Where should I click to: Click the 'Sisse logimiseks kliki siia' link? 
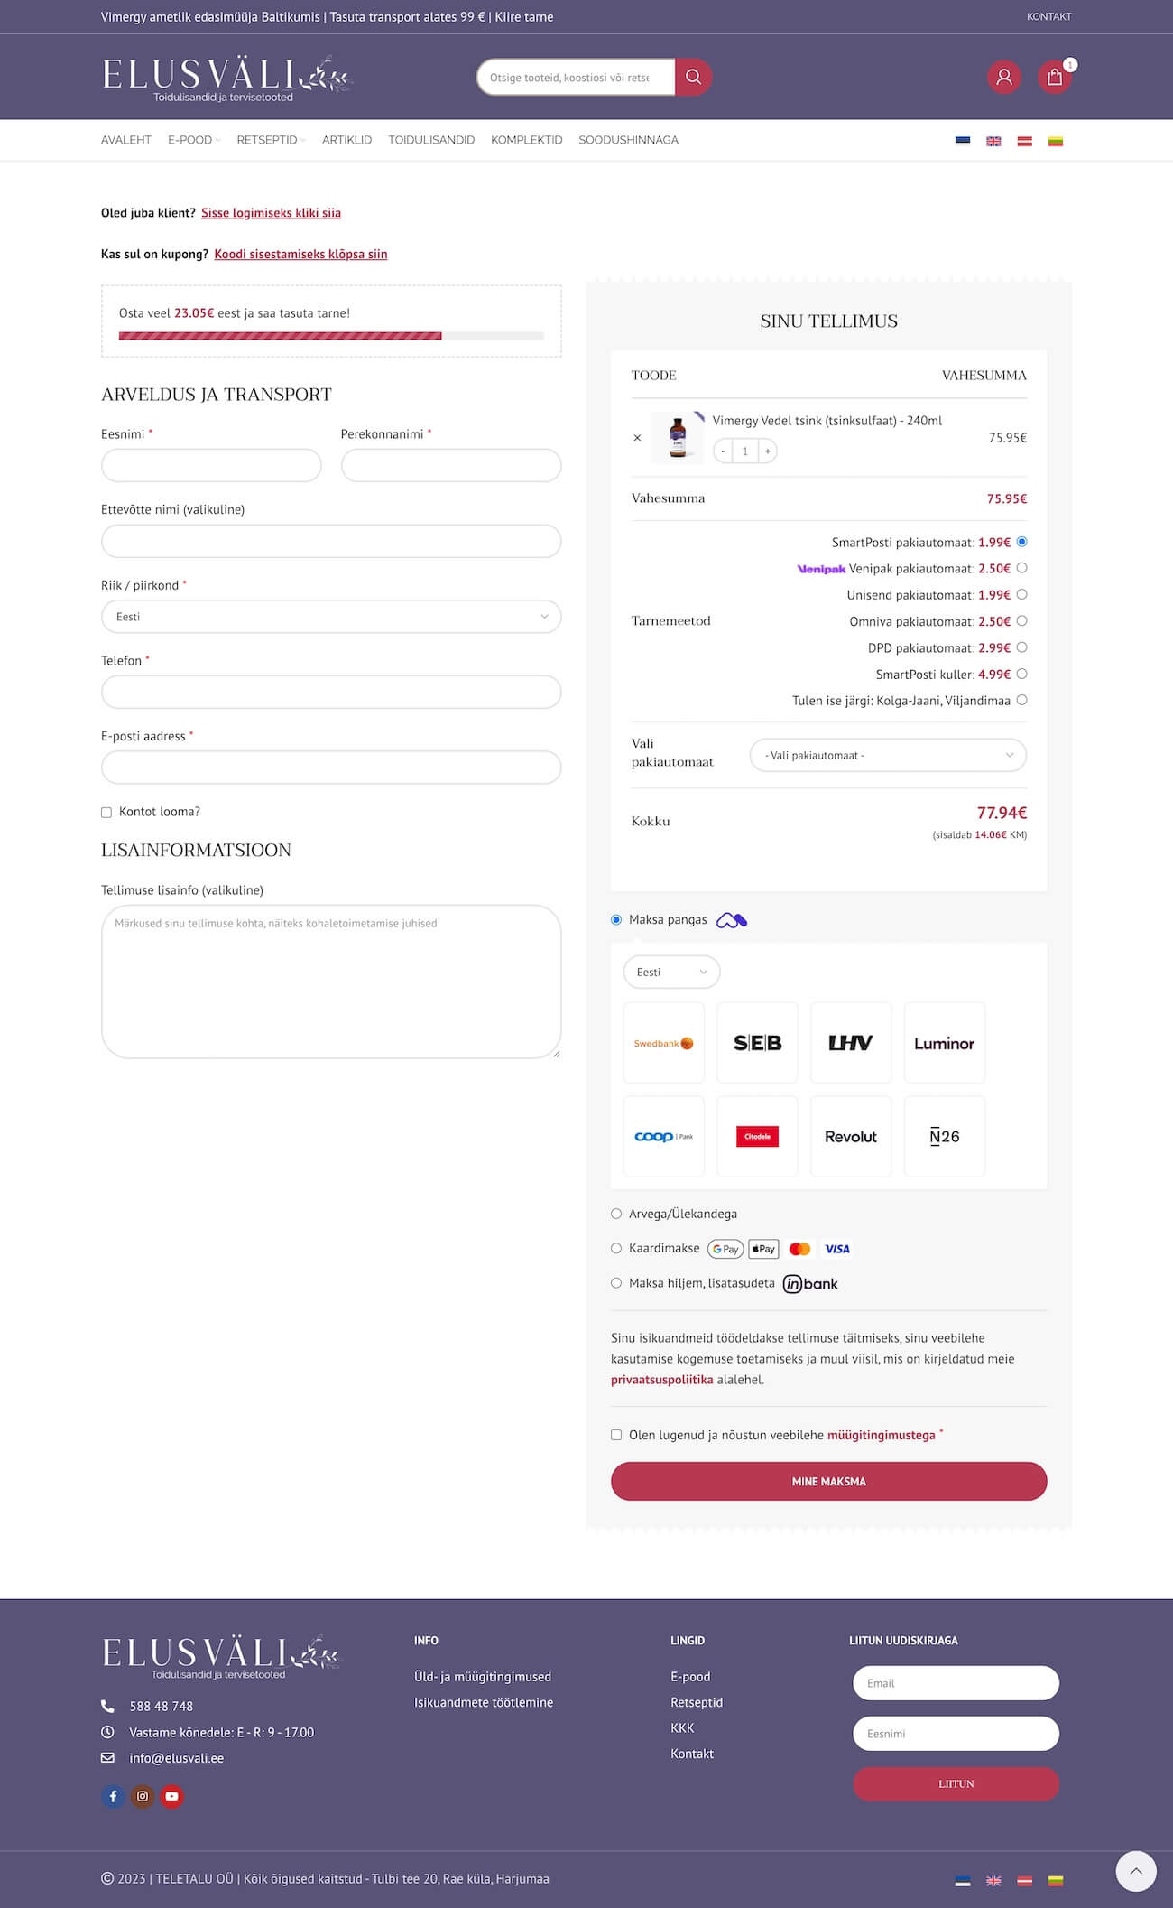pyautogui.click(x=271, y=213)
